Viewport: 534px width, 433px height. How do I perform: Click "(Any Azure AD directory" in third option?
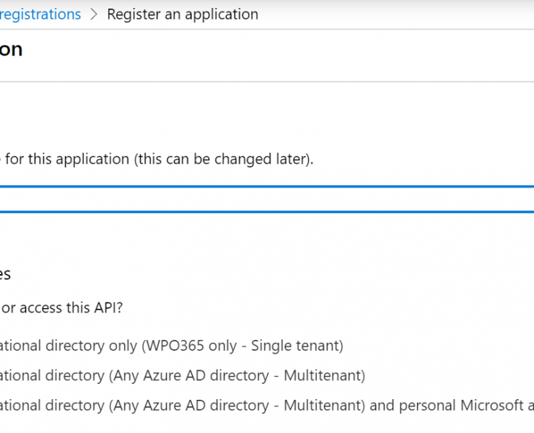(x=189, y=406)
